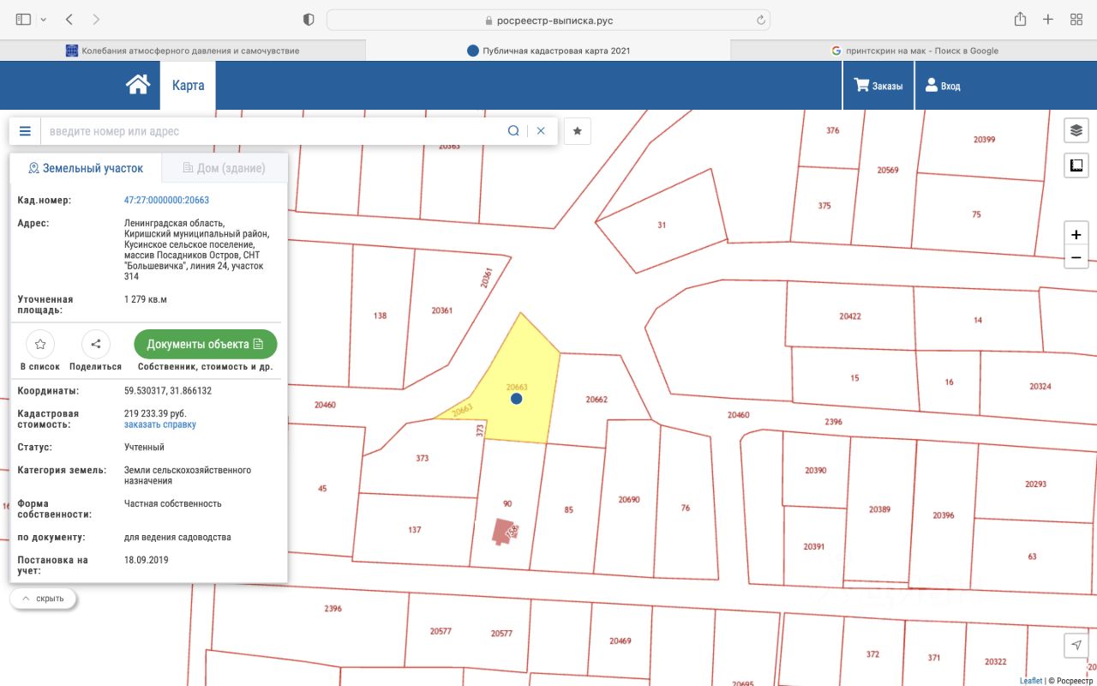1097x686 pixels.
Task: Switch to the Колебания атмосферного давления tab
Action: pos(183,51)
